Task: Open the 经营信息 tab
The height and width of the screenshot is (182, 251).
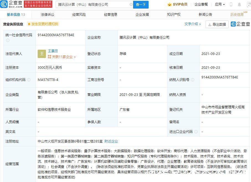Action: click(111, 15)
